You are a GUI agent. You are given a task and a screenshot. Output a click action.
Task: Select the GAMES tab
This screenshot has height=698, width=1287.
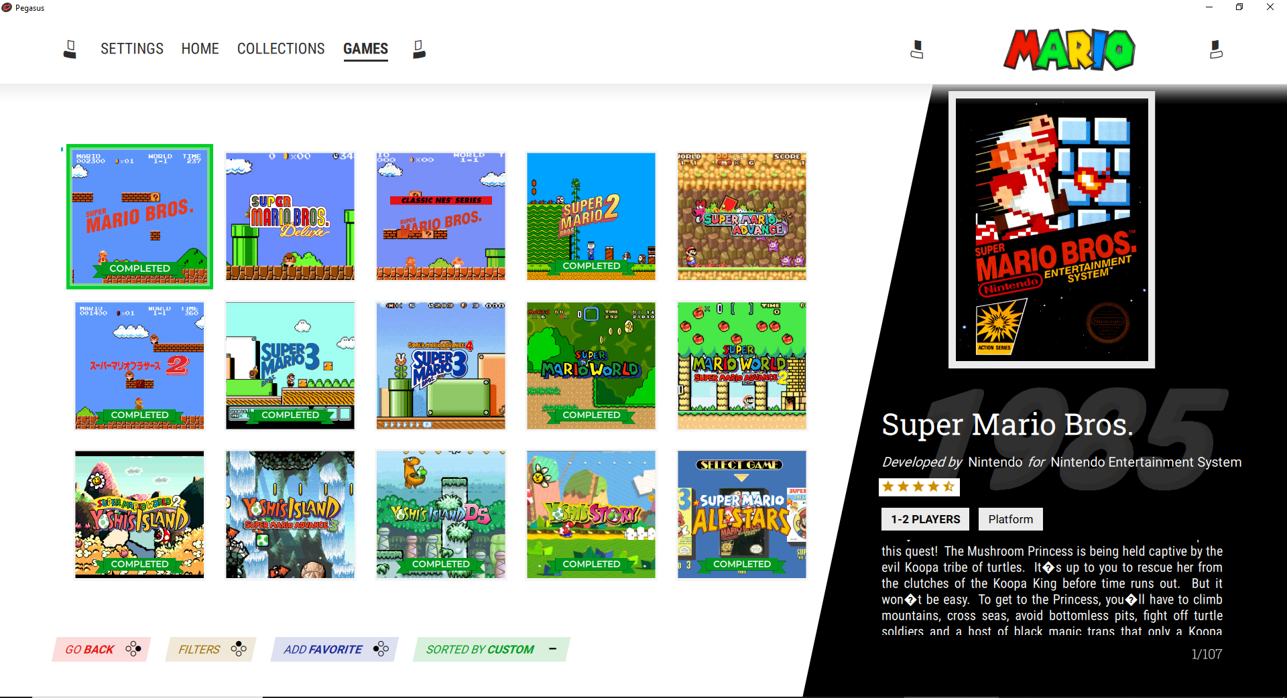point(365,49)
